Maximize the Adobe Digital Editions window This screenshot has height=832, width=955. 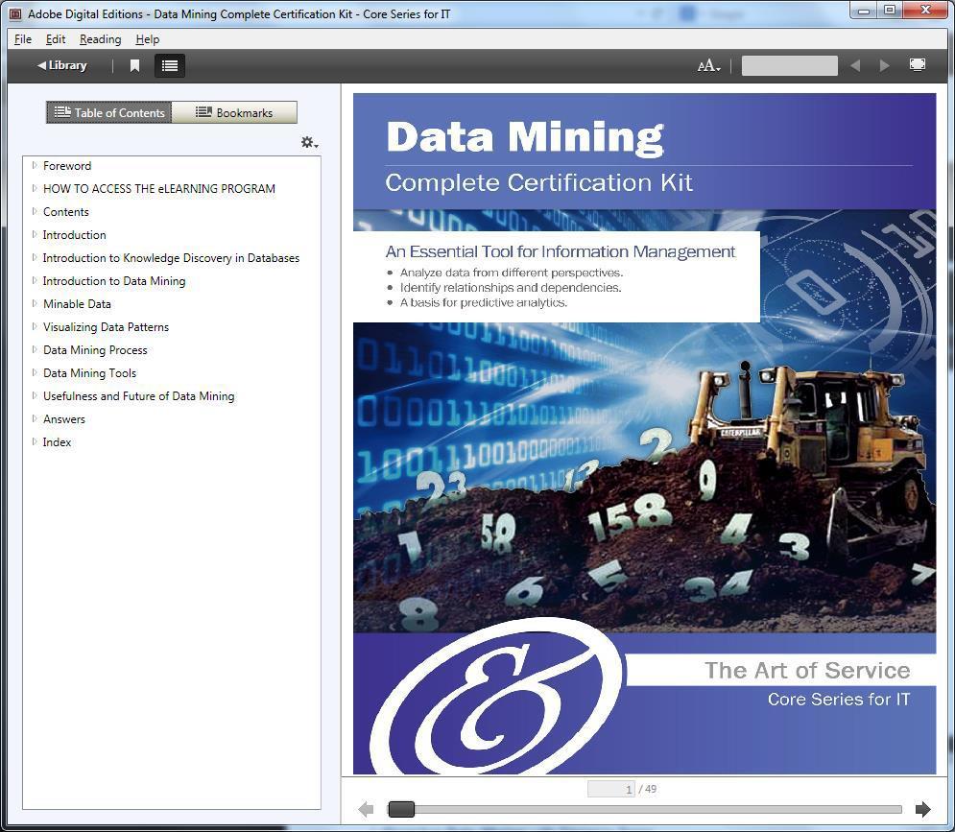890,10
